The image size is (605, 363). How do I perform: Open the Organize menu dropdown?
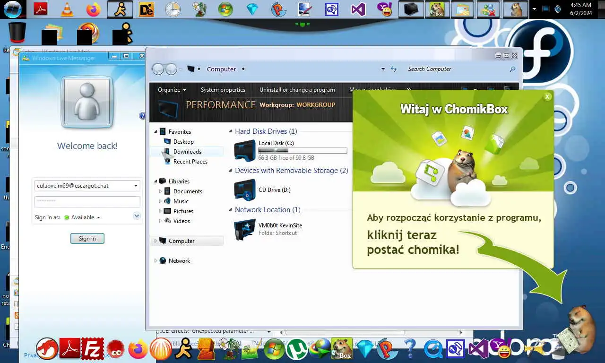(172, 90)
